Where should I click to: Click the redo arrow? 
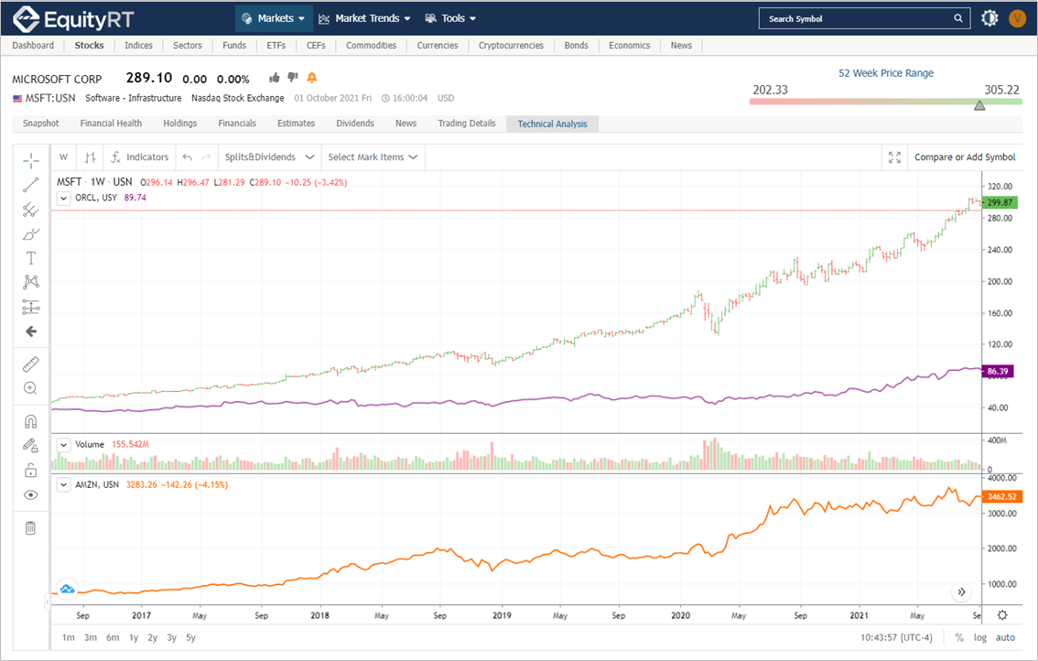click(206, 157)
